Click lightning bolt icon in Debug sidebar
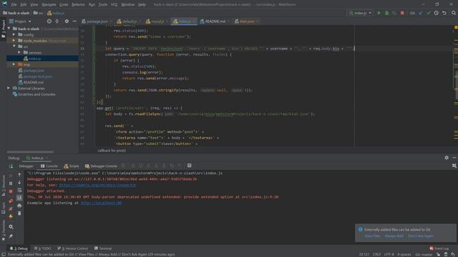The height and width of the screenshot is (257, 458). click(11, 216)
